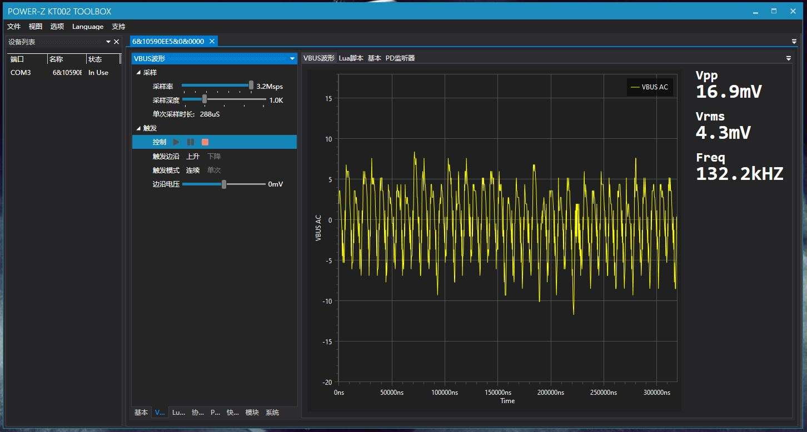Screen dimensions: 807x432
Task: Open the bottom V... settings tab
Action: pyautogui.click(x=160, y=413)
